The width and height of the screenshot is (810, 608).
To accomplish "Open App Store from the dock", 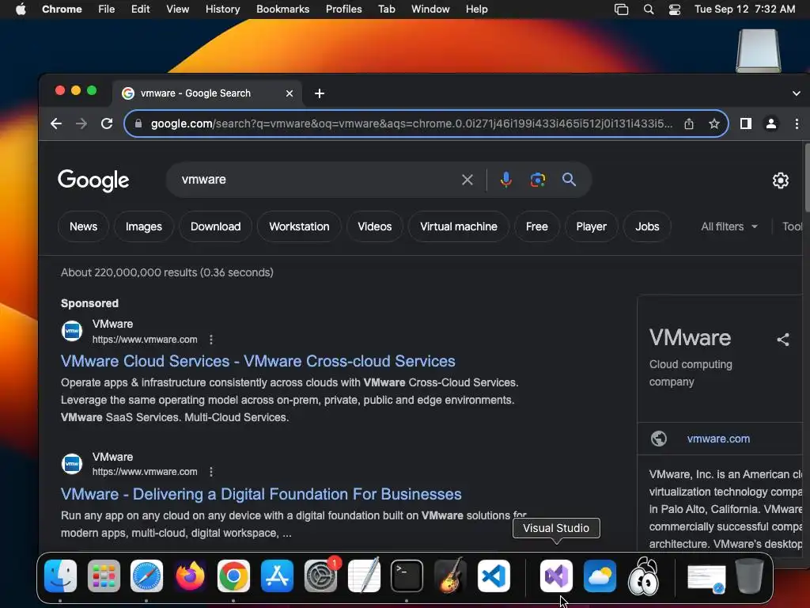I will tap(277, 576).
